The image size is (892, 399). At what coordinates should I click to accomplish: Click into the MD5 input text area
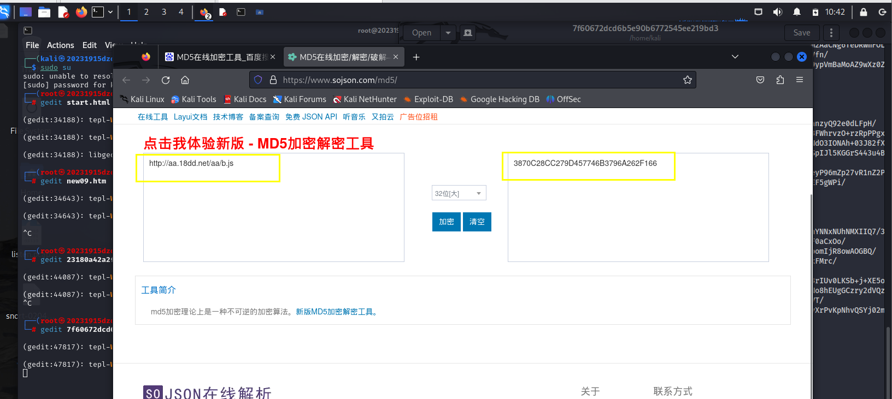(x=274, y=207)
